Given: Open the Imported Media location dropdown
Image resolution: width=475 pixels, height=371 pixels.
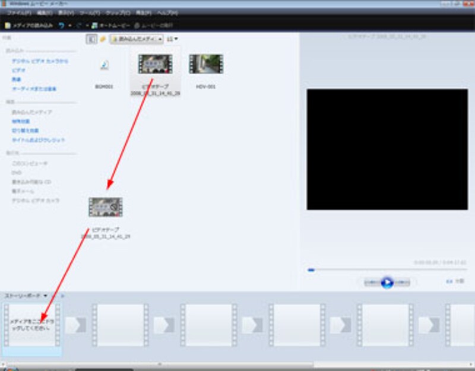Looking at the screenshot, I should [136, 39].
